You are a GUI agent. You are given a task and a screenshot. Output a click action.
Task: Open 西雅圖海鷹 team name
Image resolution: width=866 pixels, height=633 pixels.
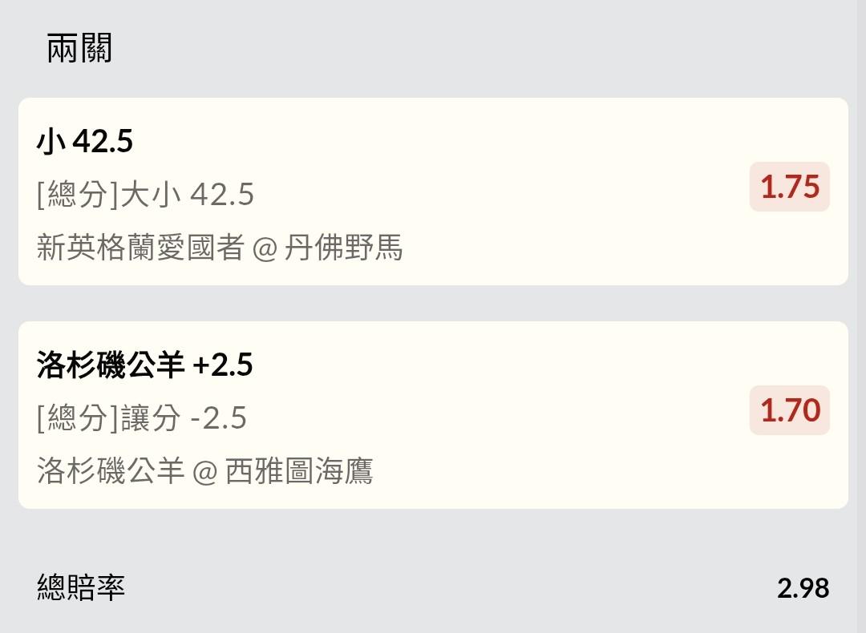(300, 471)
